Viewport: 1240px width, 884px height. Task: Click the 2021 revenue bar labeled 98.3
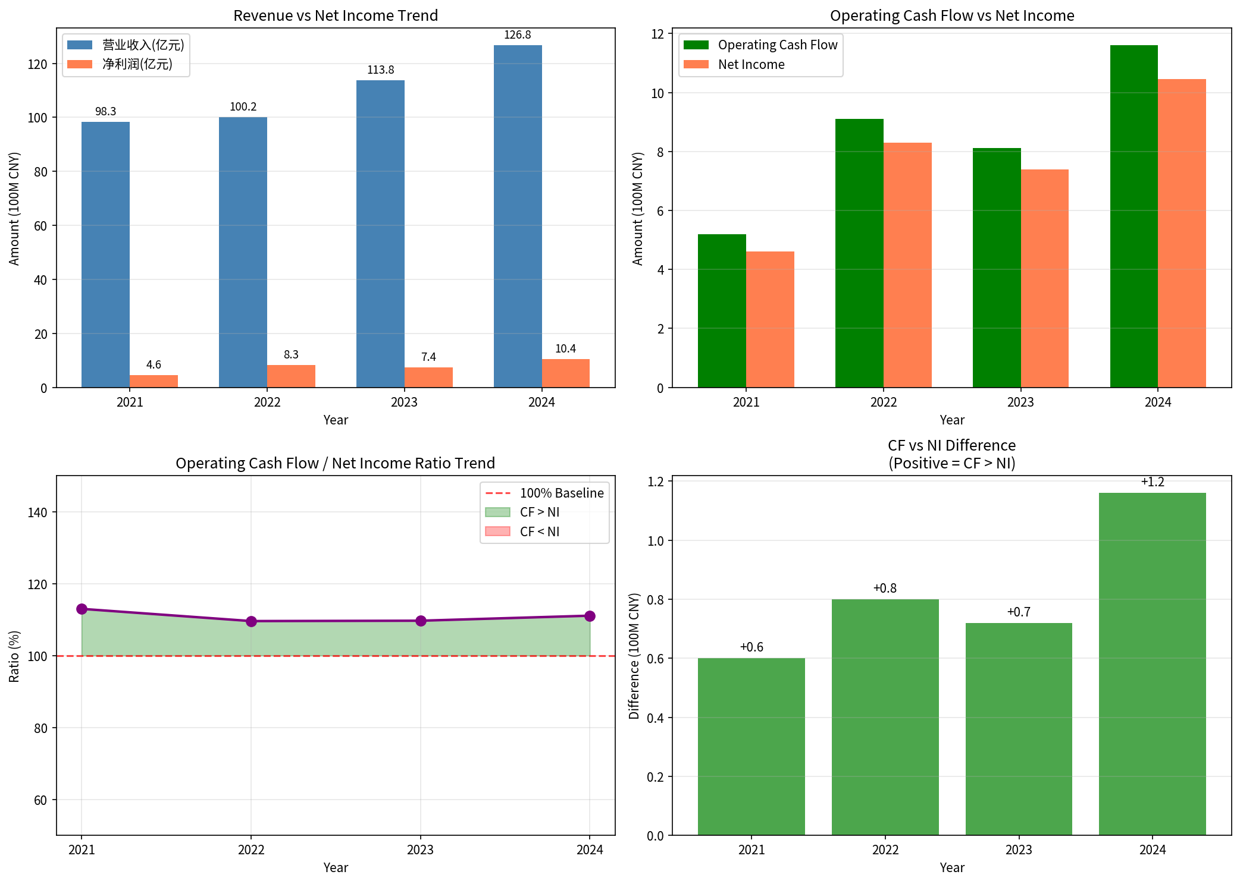click(105, 256)
